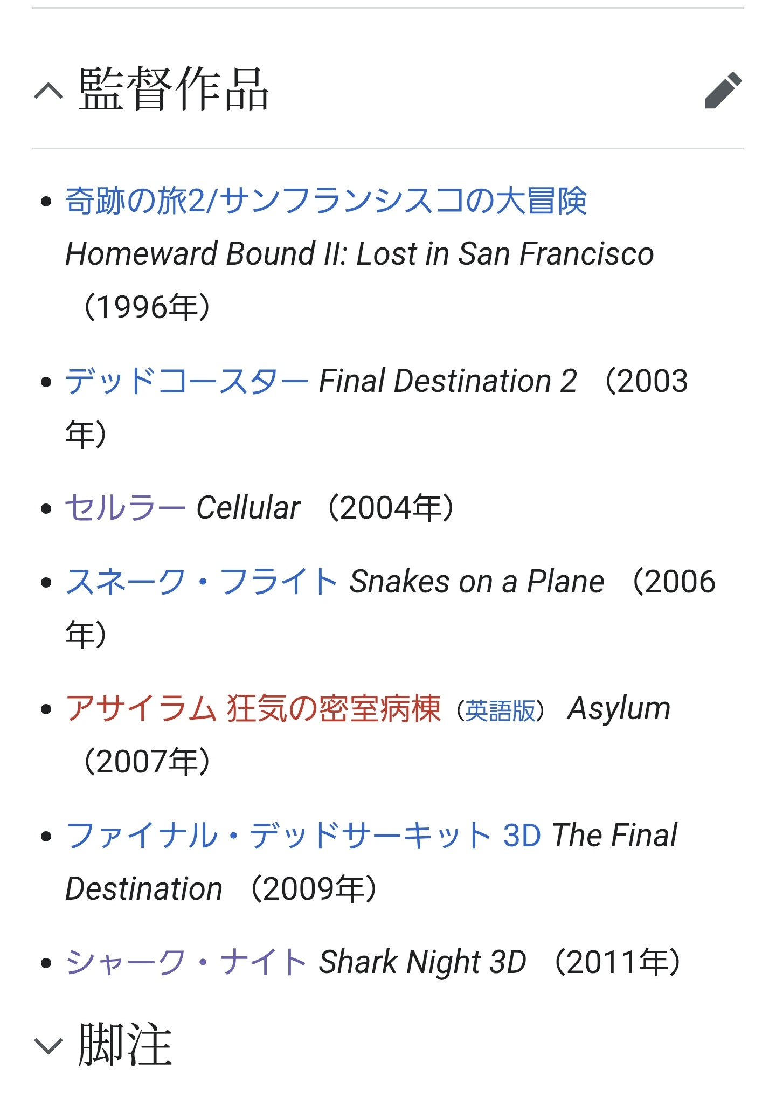
Task: Click the italic Final Destination 2 text
Action: tap(448, 381)
